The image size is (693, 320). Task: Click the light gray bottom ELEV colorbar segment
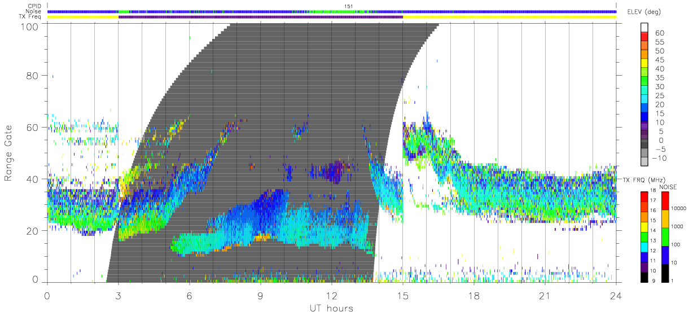pos(644,162)
